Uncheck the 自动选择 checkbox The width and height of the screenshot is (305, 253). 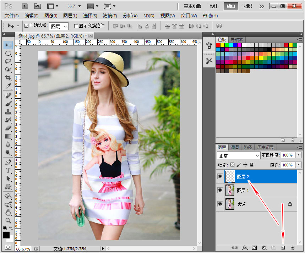[27, 26]
